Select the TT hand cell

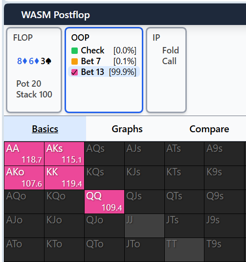coord(184,250)
